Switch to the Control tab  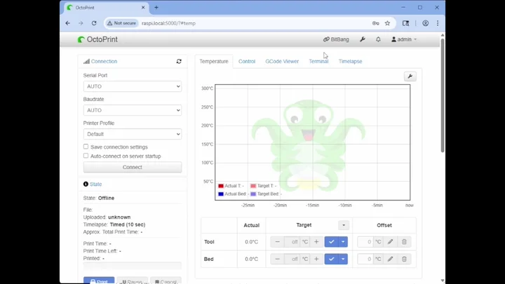pyautogui.click(x=247, y=61)
